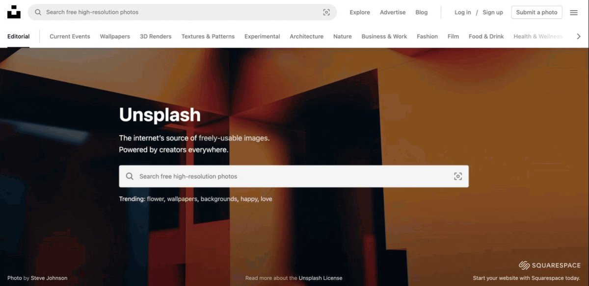Click the Squarespace logo
The width and height of the screenshot is (589, 286).
[x=549, y=265]
